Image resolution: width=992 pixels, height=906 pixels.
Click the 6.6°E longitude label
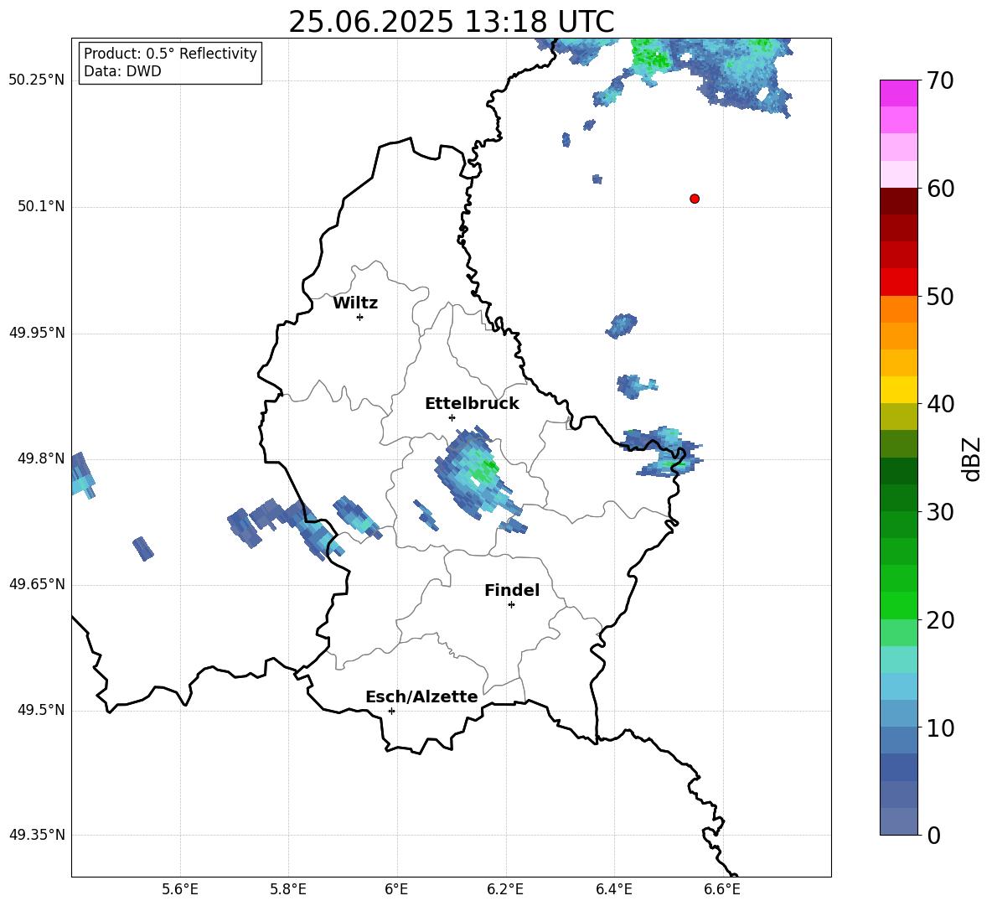(722, 889)
